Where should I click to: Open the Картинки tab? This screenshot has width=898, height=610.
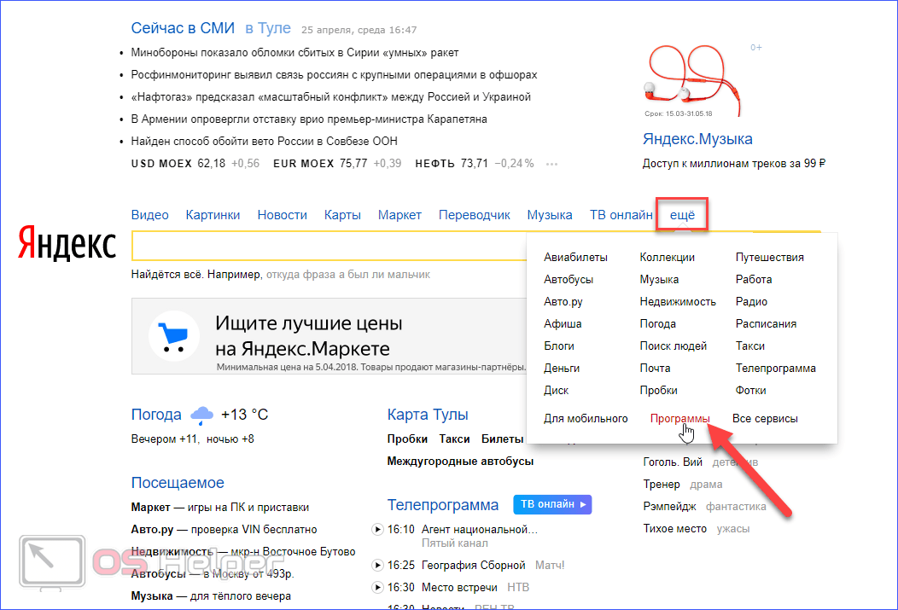point(213,215)
